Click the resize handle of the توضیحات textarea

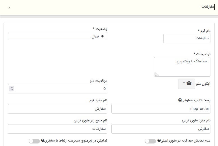156,74
